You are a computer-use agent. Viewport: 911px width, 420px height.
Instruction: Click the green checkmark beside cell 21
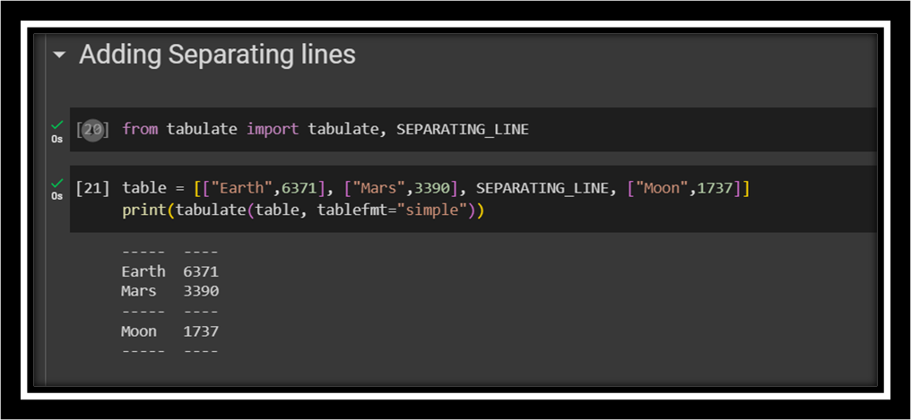pos(57,182)
